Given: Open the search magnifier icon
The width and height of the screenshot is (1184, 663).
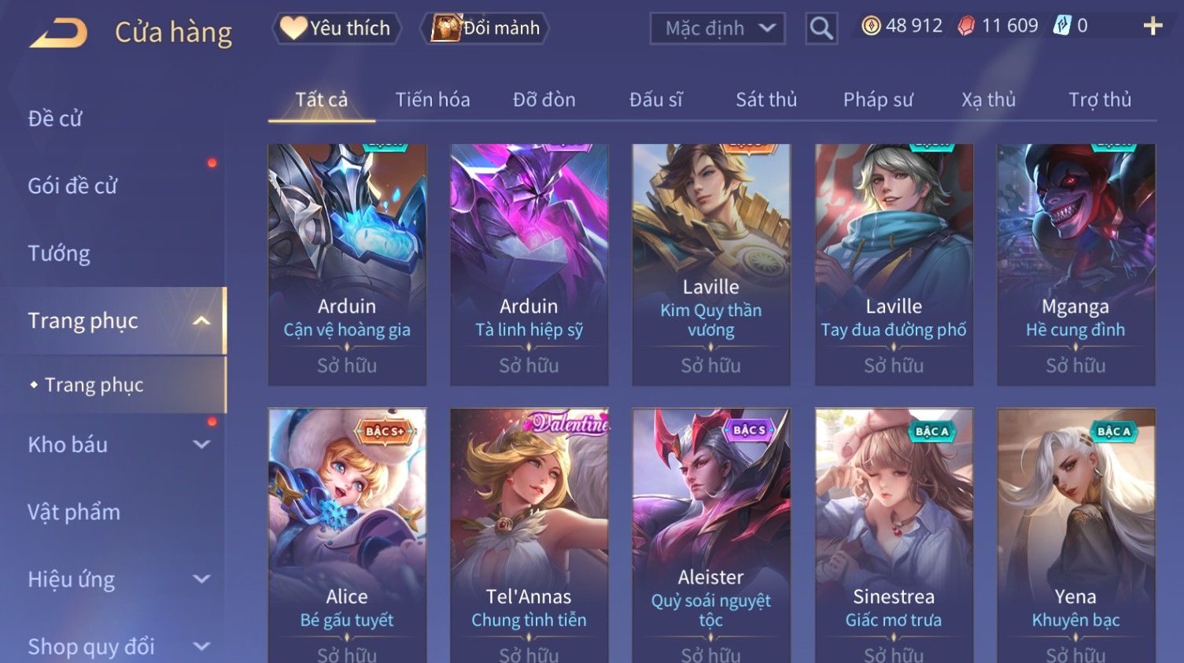Looking at the screenshot, I should tap(821, 28).
